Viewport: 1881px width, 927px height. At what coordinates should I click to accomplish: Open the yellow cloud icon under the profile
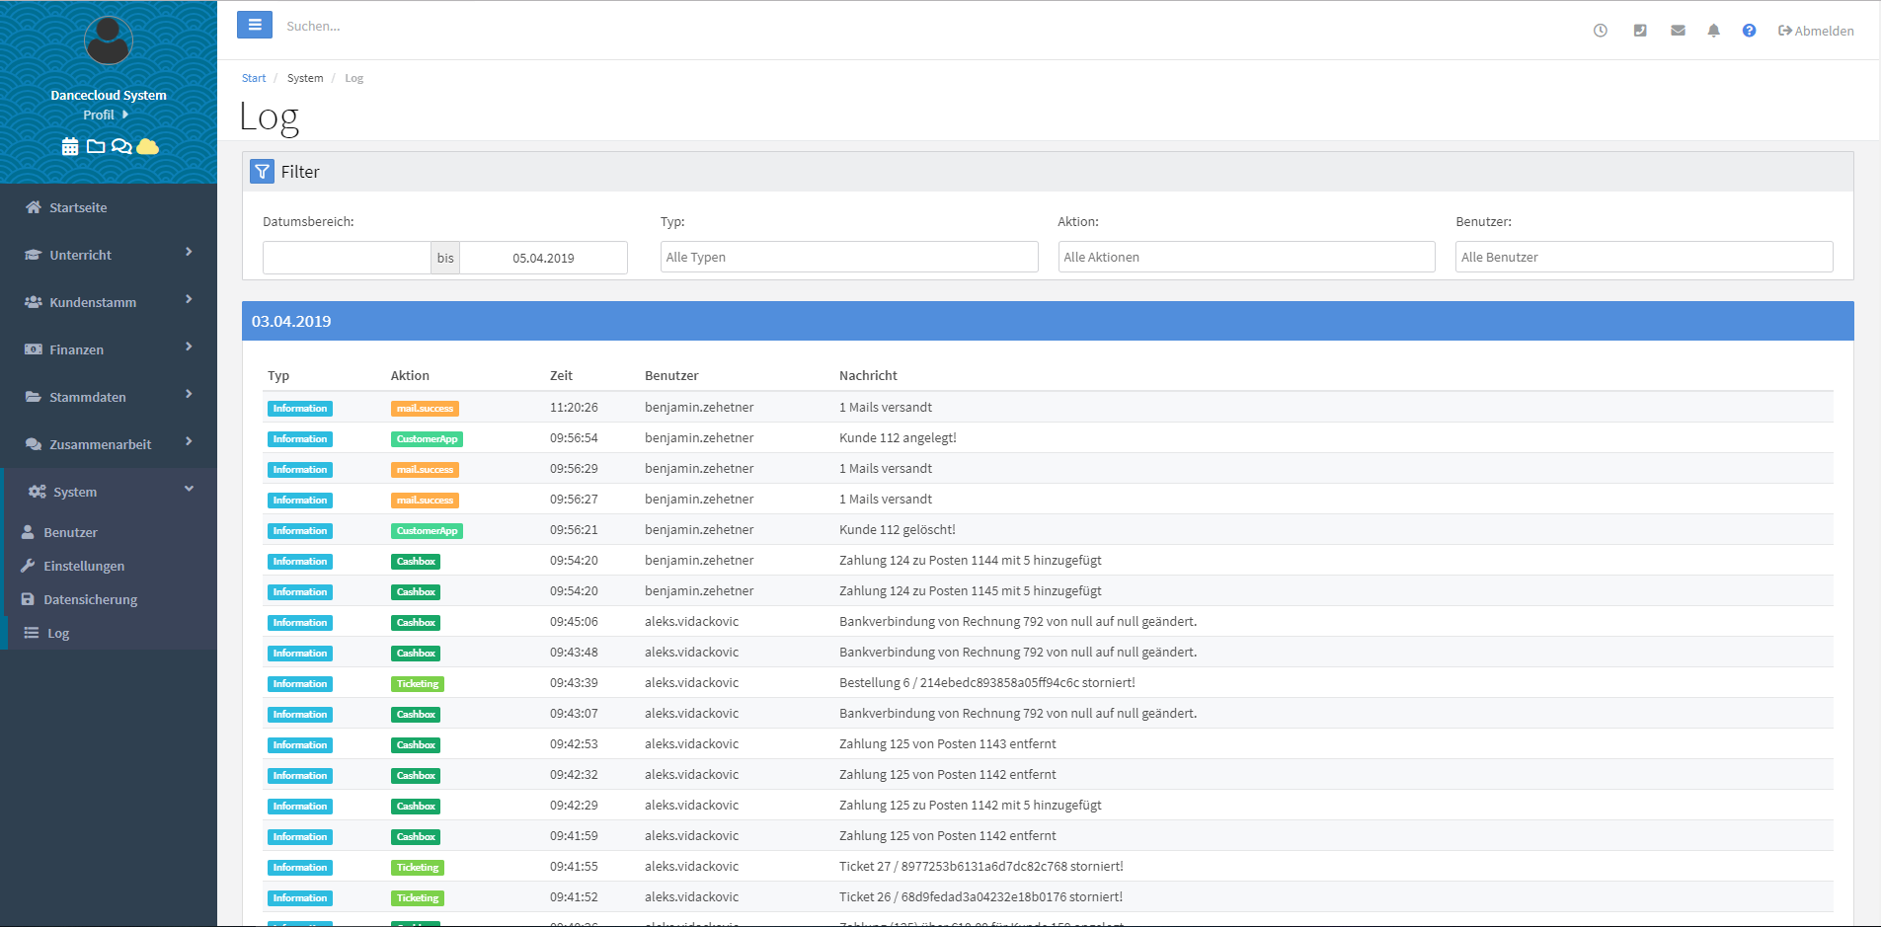(148, 146)
